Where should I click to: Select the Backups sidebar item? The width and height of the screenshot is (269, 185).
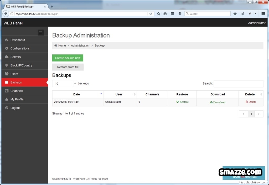[24, 82]
